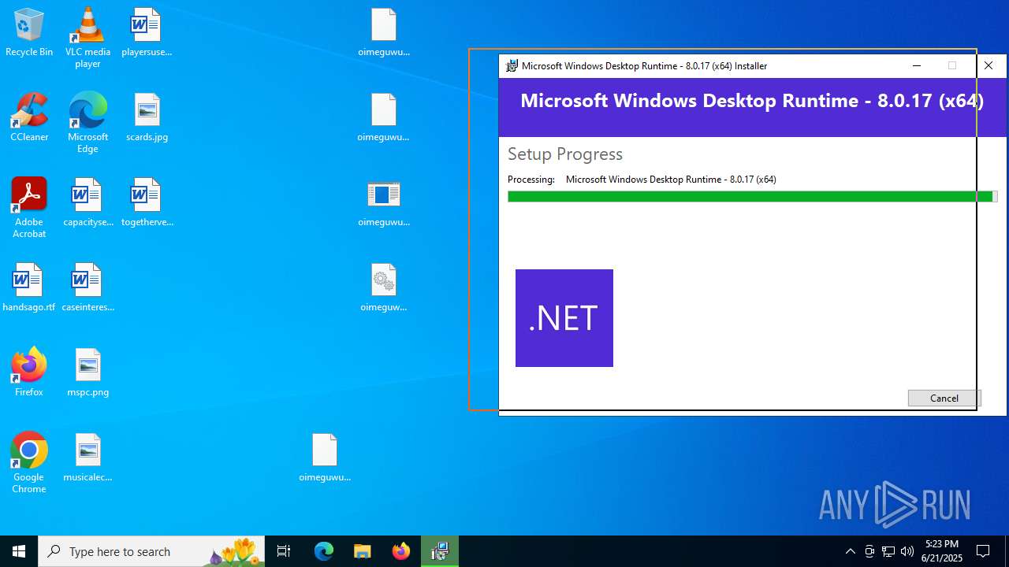The width and height of the screenshot is (1009, 567).
Task: Open the notification center icon
Action: click(x=983, y=551)
